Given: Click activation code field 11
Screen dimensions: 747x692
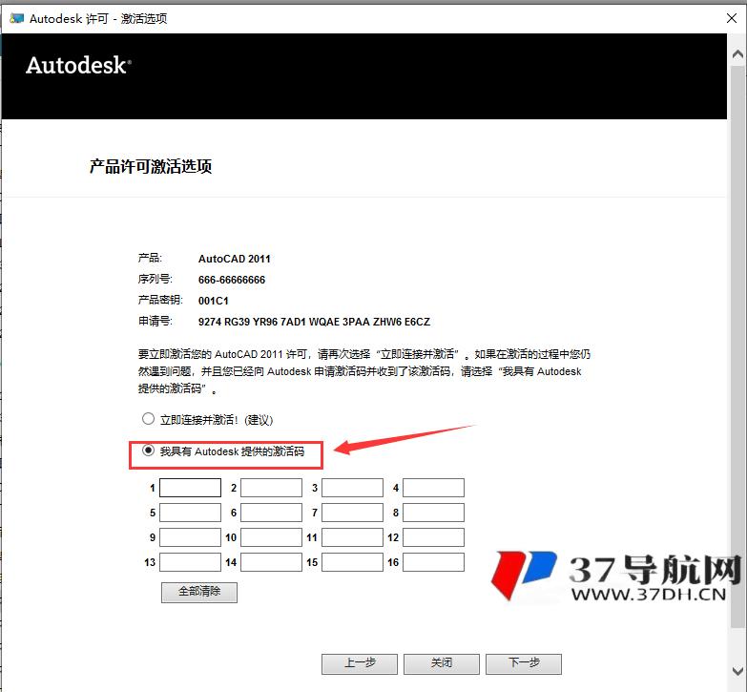Looking at the screenshot, I should 352,537.
